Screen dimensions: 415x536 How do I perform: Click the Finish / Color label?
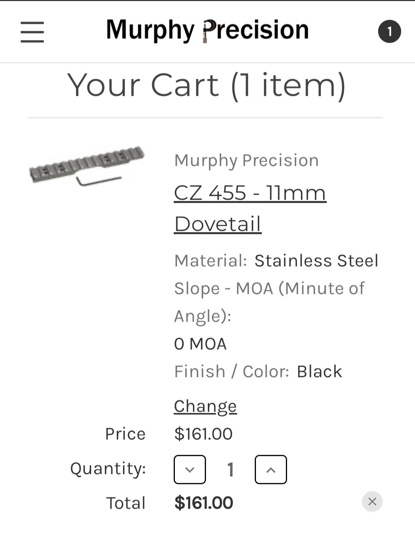[232, 371]
